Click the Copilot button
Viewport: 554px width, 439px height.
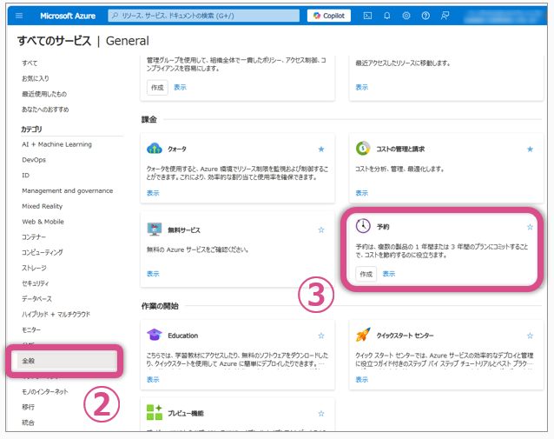[x=328, y=16]
